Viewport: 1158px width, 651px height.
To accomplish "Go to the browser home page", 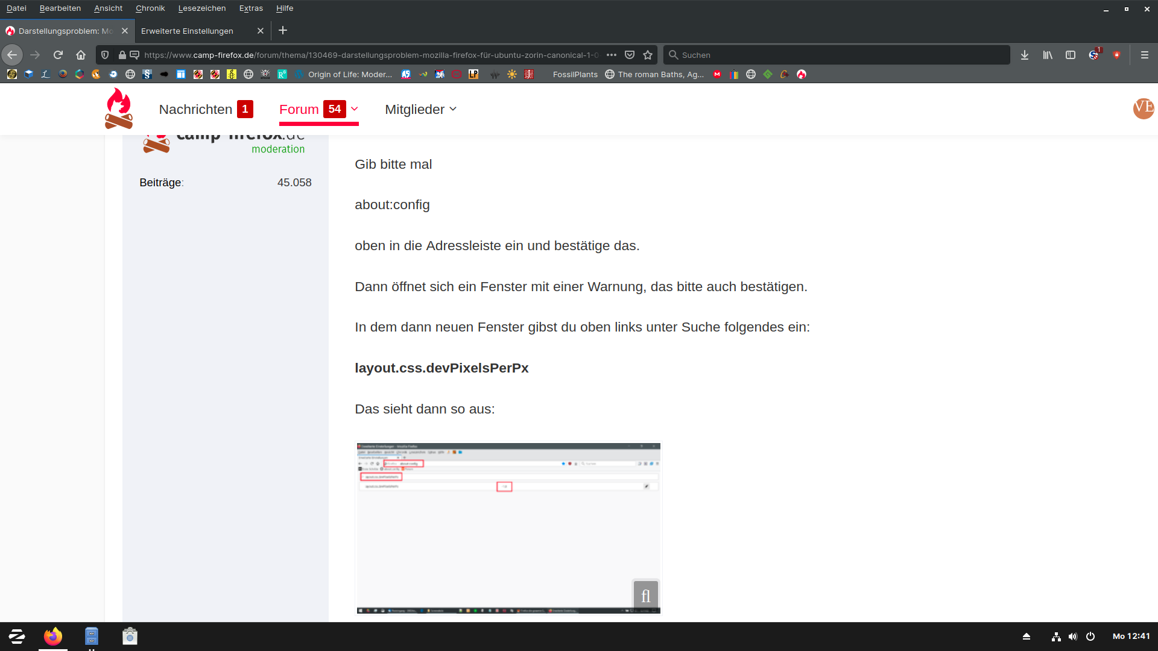I will click(81, 55).
